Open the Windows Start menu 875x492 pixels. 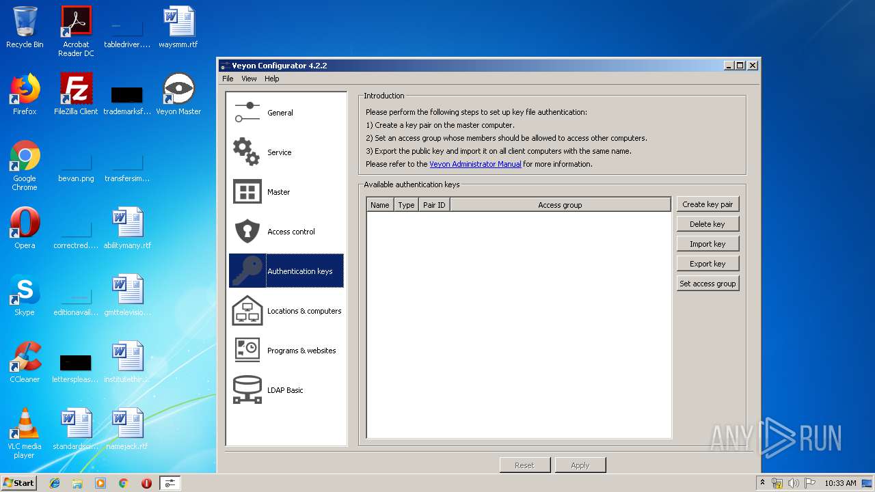18,483
